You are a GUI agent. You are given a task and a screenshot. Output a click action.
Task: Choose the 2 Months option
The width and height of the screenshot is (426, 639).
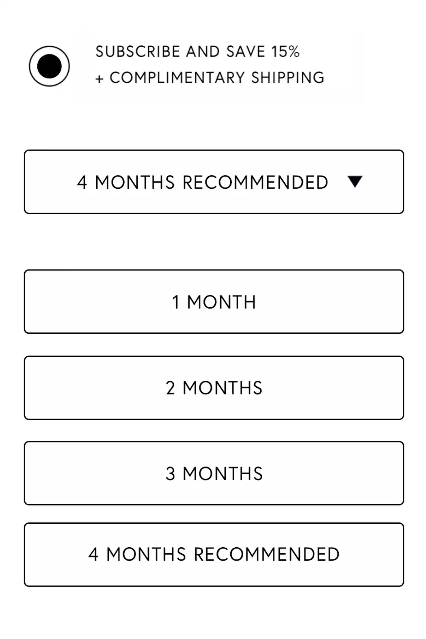pyautogui.click(x=214, y=388)
